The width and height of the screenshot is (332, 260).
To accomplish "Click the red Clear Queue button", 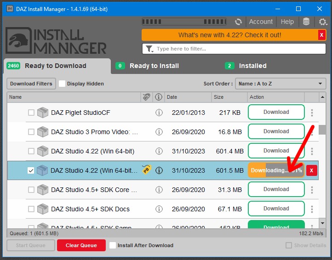I will click(x=81, y=245).
